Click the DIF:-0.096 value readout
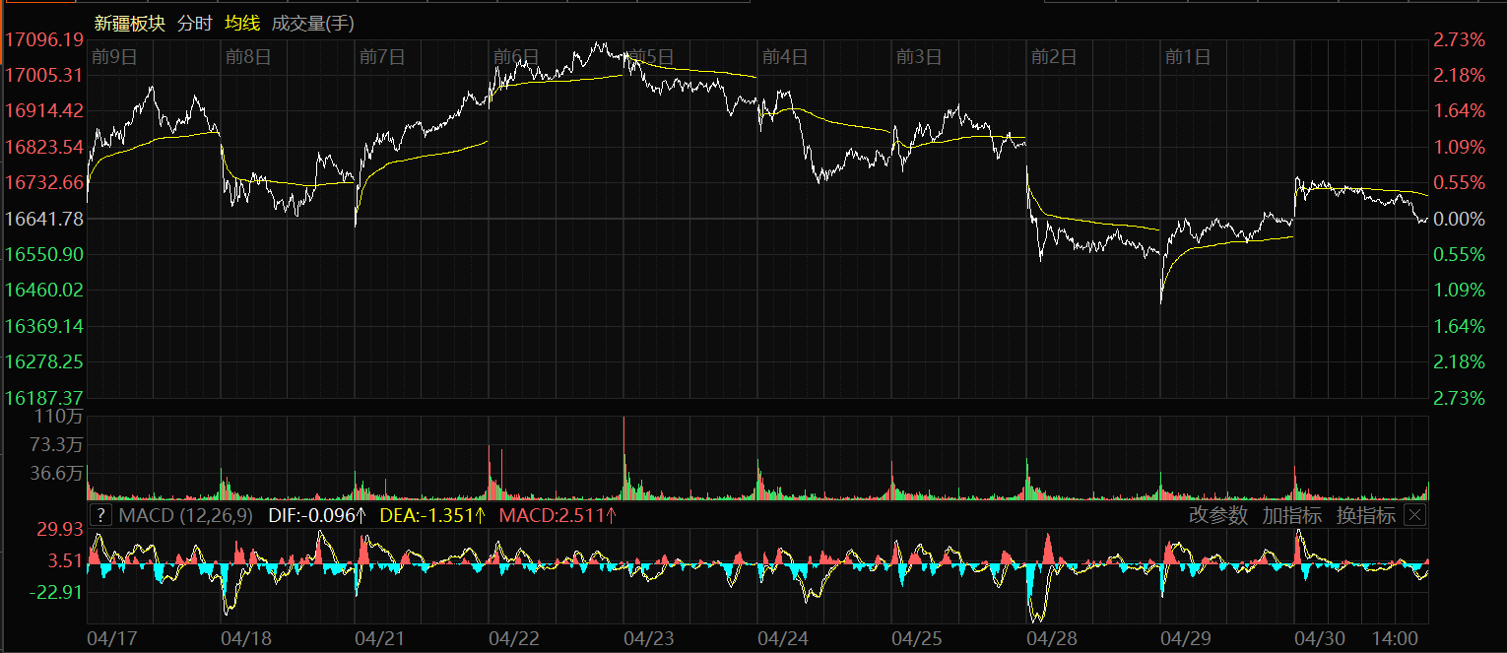Image resolution: width=1507 pixels, height=653 pixels. (x=316, y=515)
